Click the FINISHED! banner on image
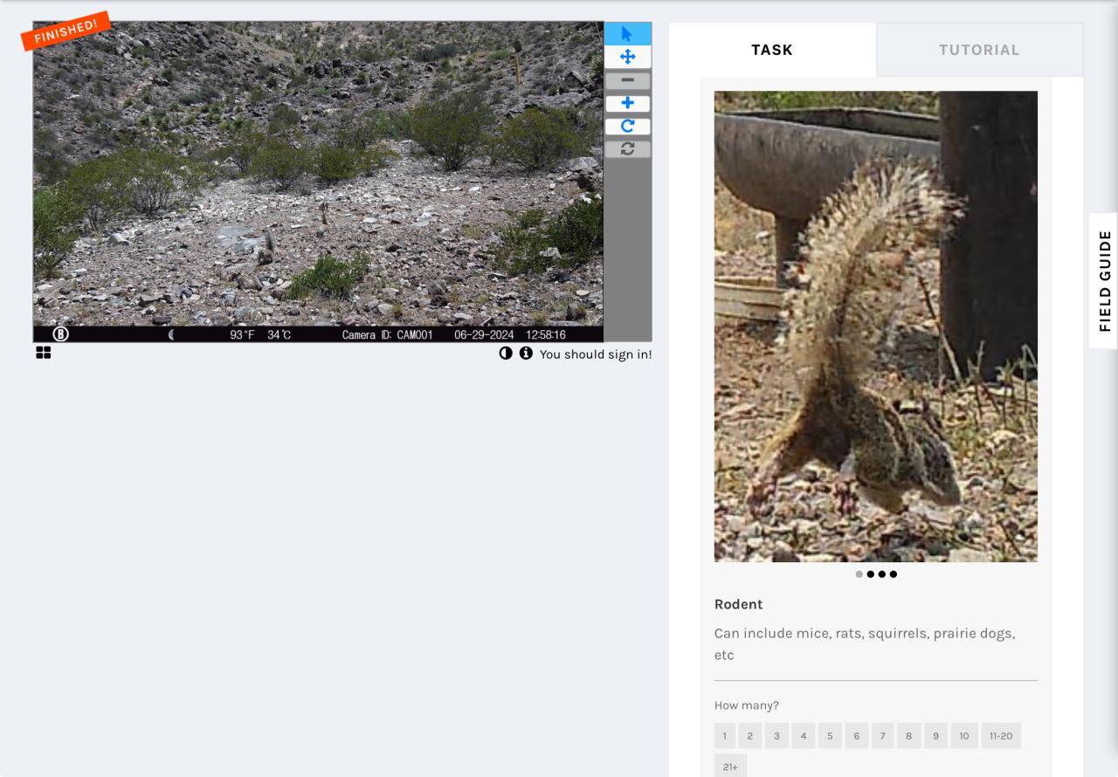 tap(66, 31)
